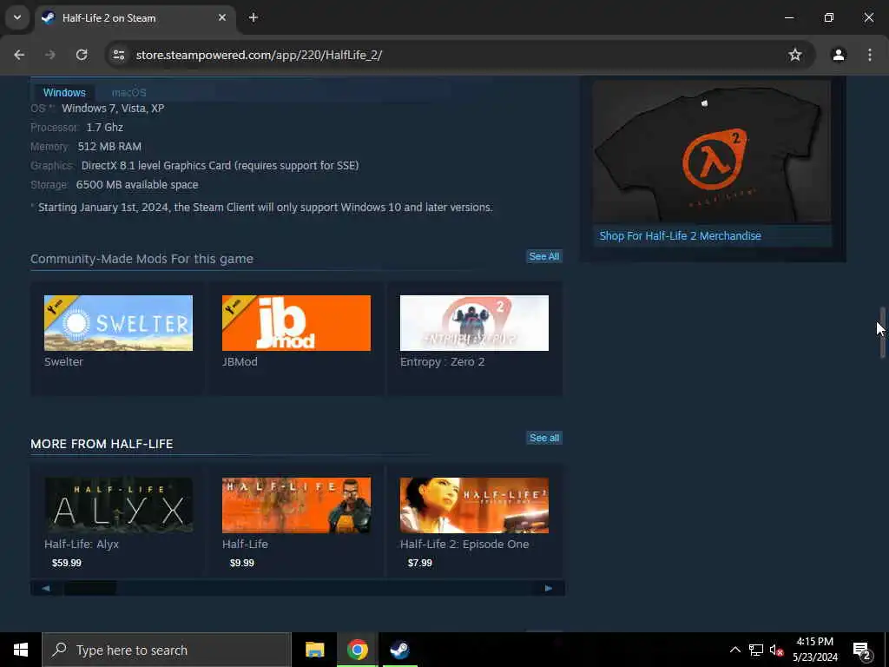The width and height of the screenshot is (889, 667).
Task: Click the browser forward arrow
Action: 50,55
